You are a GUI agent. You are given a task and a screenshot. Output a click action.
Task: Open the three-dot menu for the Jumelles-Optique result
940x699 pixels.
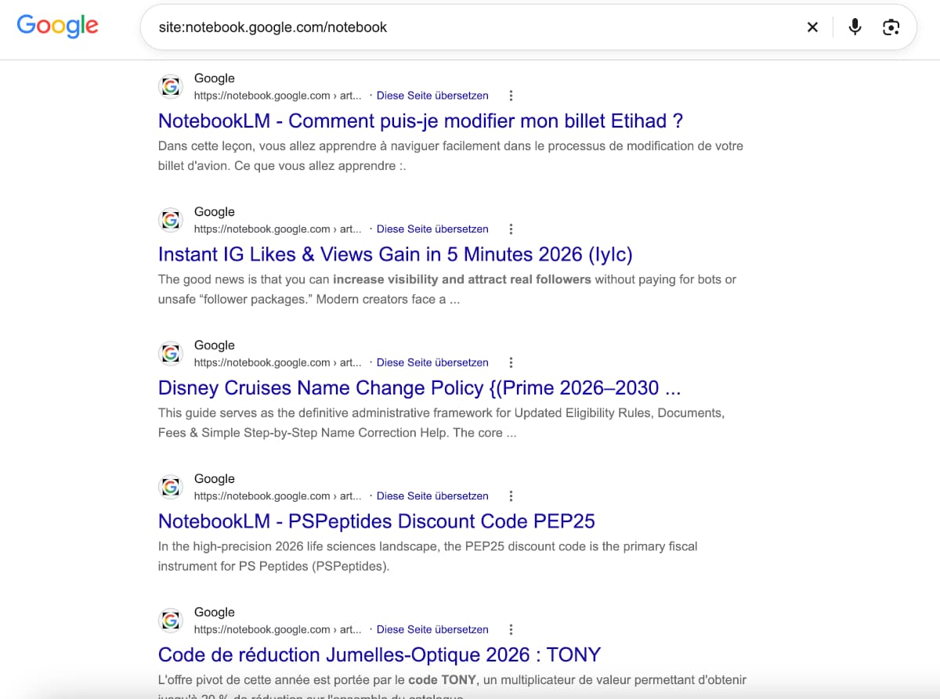click(511, 629)
